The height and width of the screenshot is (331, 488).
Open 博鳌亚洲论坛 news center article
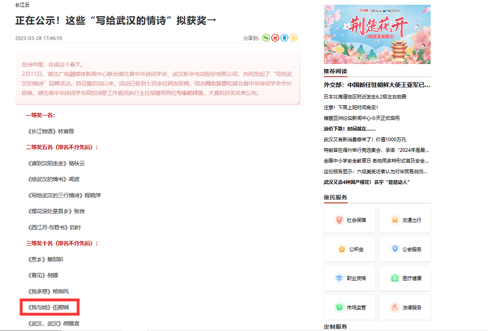tap(362, 118)
